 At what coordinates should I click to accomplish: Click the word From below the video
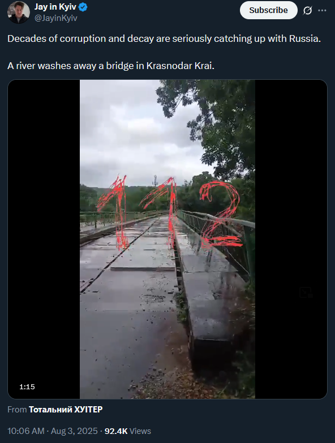point(17,410)
